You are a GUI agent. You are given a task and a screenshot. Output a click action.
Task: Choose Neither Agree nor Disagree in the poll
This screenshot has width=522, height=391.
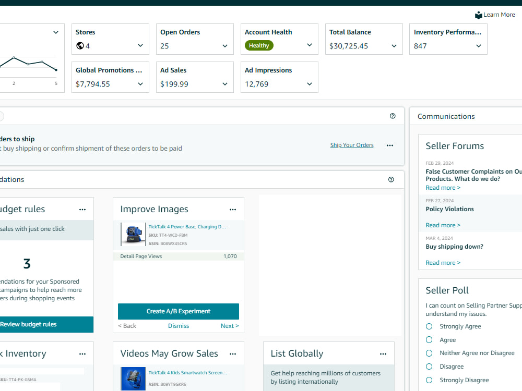[429, 353]
